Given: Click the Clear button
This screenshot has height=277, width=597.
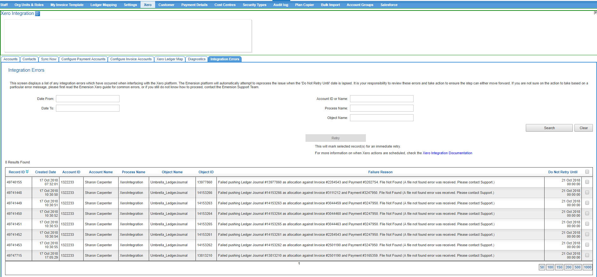Looking at the screenshot, I should point(583,128).
